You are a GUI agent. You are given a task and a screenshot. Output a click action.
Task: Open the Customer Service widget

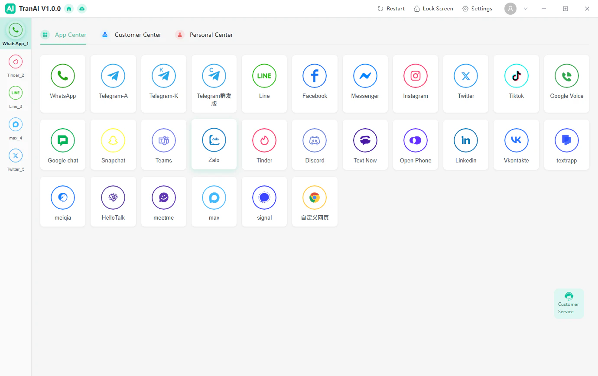pyautogui.click(x=569, y=304)
